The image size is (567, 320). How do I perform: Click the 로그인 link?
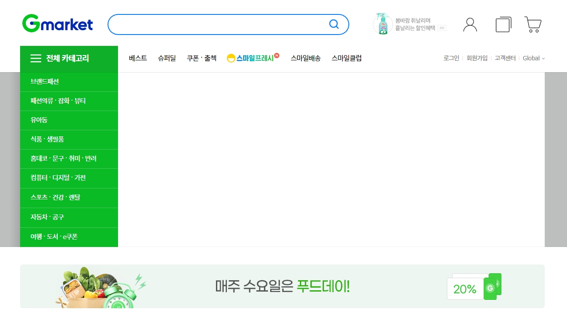click(451, 58)
